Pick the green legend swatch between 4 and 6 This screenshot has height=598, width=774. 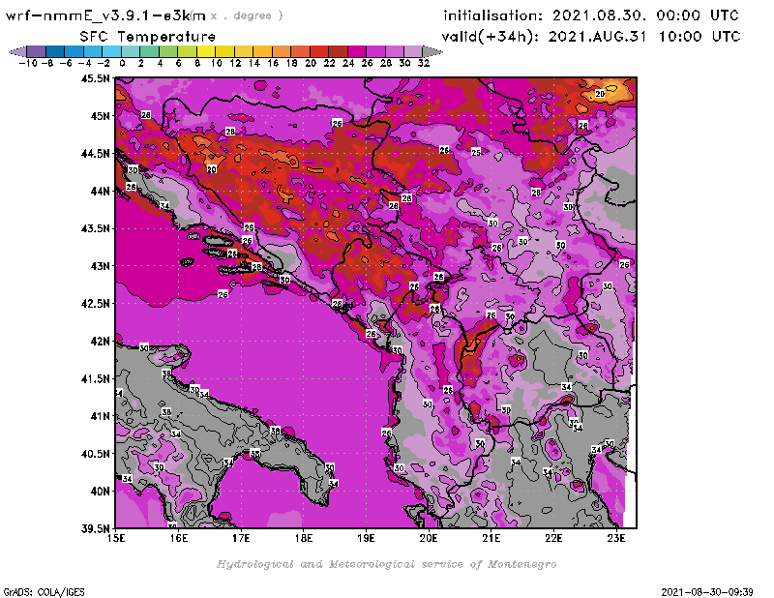click(168, 51)
